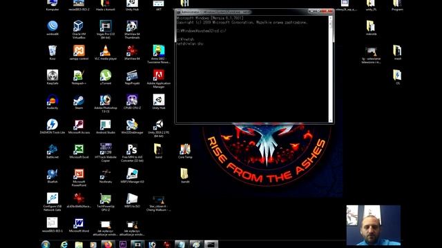Select the band folder on desktop
Image resolution: width=442 pixels, height=248 pixels.
click(x=158, y=151)
